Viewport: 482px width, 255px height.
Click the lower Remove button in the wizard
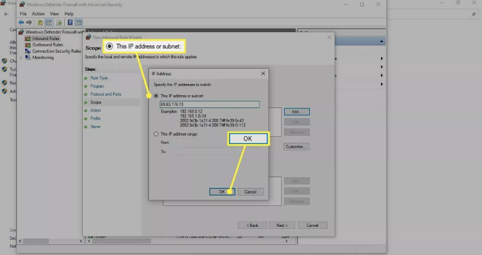[296, 201]
